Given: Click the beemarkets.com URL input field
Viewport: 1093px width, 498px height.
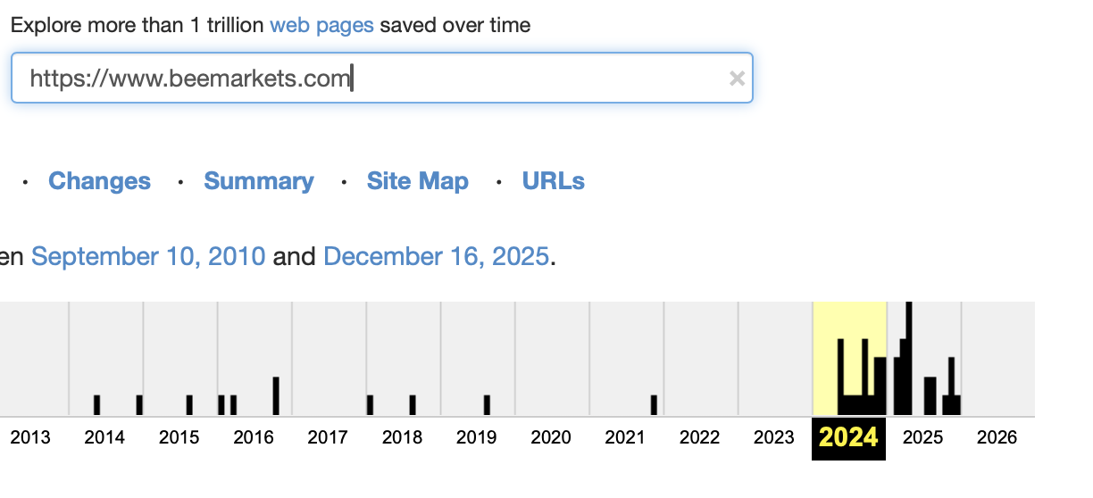Looking at the screenshot, I should pyautogui.click(x=381, y=78).
